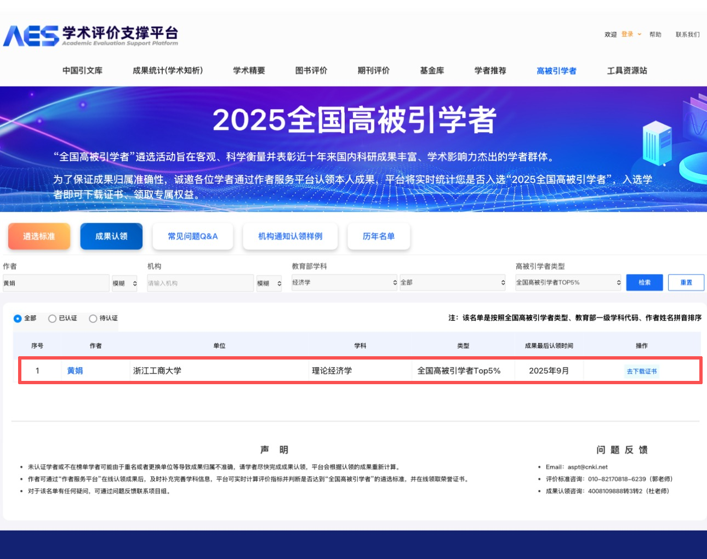Viewport: 707px width, 559px height.
Task: Select the 已认证 radio button
Action: [52, 318]
